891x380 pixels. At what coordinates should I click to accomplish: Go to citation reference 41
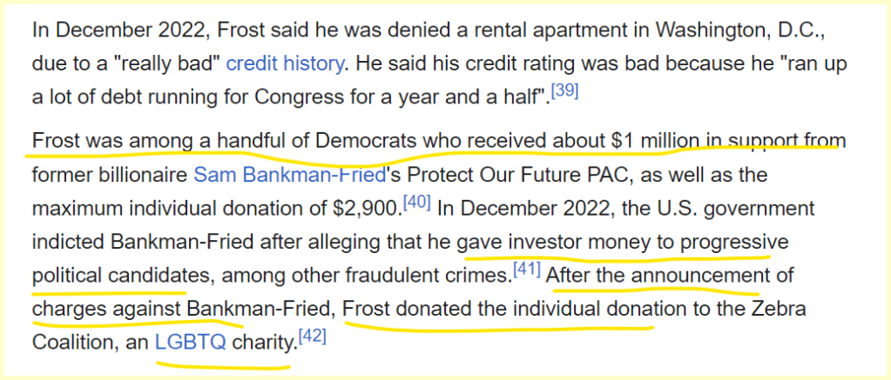point(526,269)
